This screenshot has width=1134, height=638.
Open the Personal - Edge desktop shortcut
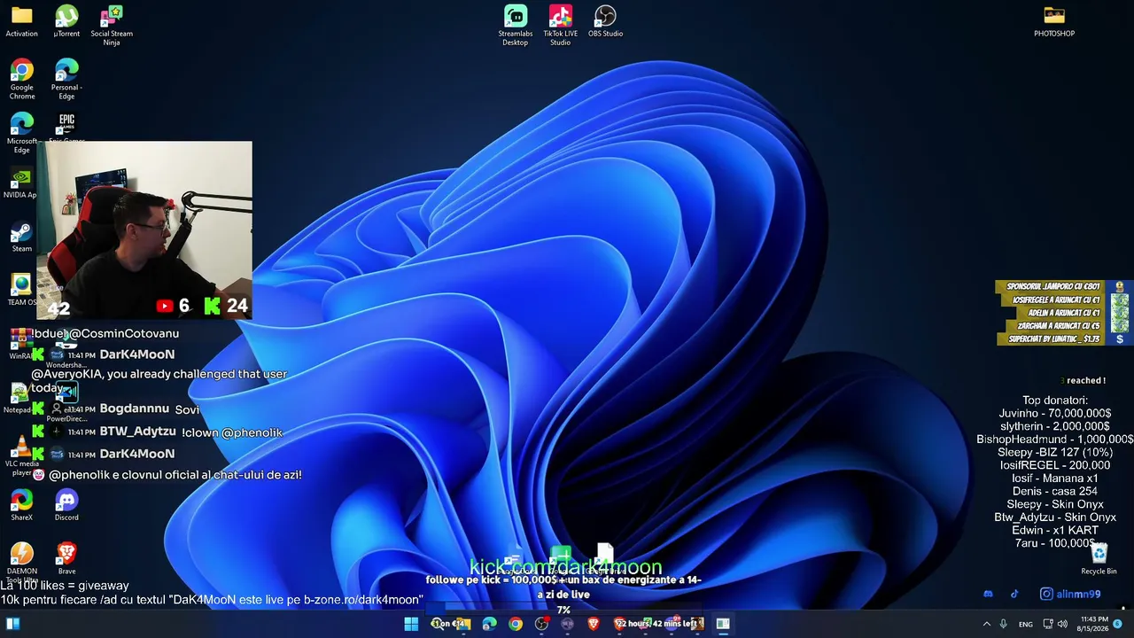coord(66,80)
